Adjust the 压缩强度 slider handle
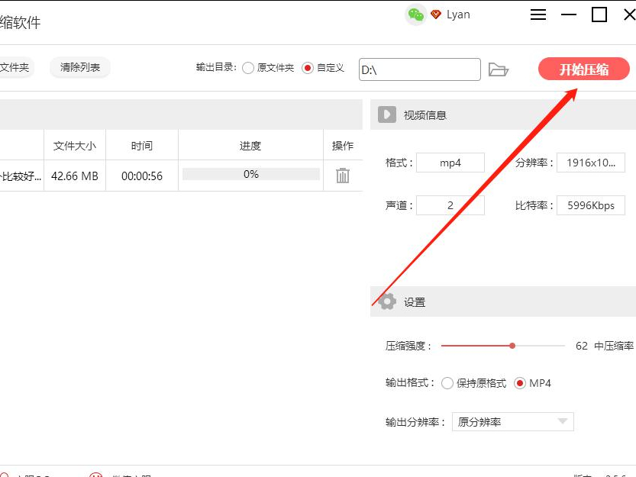636x477 pixels. [x=512, y=346]
